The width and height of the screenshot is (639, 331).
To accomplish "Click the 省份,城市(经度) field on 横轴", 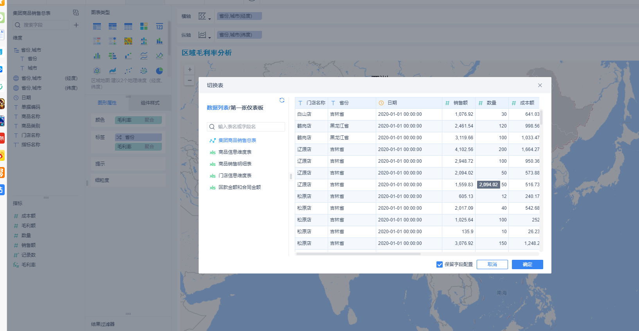I will (239, 16).
